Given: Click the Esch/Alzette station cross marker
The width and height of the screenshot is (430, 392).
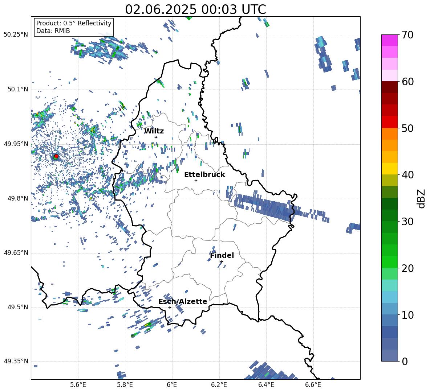Looking at the screenshot, I should tap(170, 308).
